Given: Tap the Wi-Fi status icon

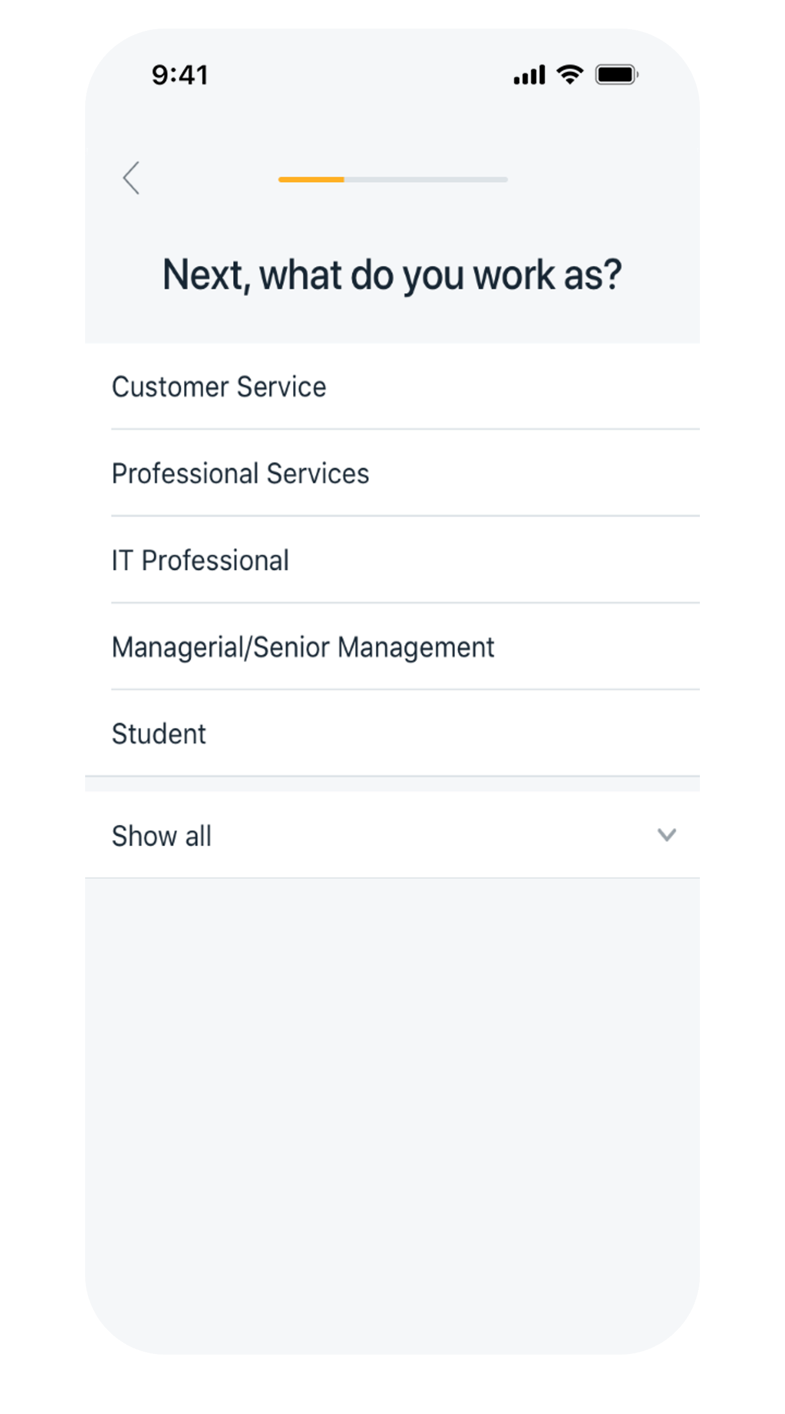Looking at the screenshot, I should (570, 75).
